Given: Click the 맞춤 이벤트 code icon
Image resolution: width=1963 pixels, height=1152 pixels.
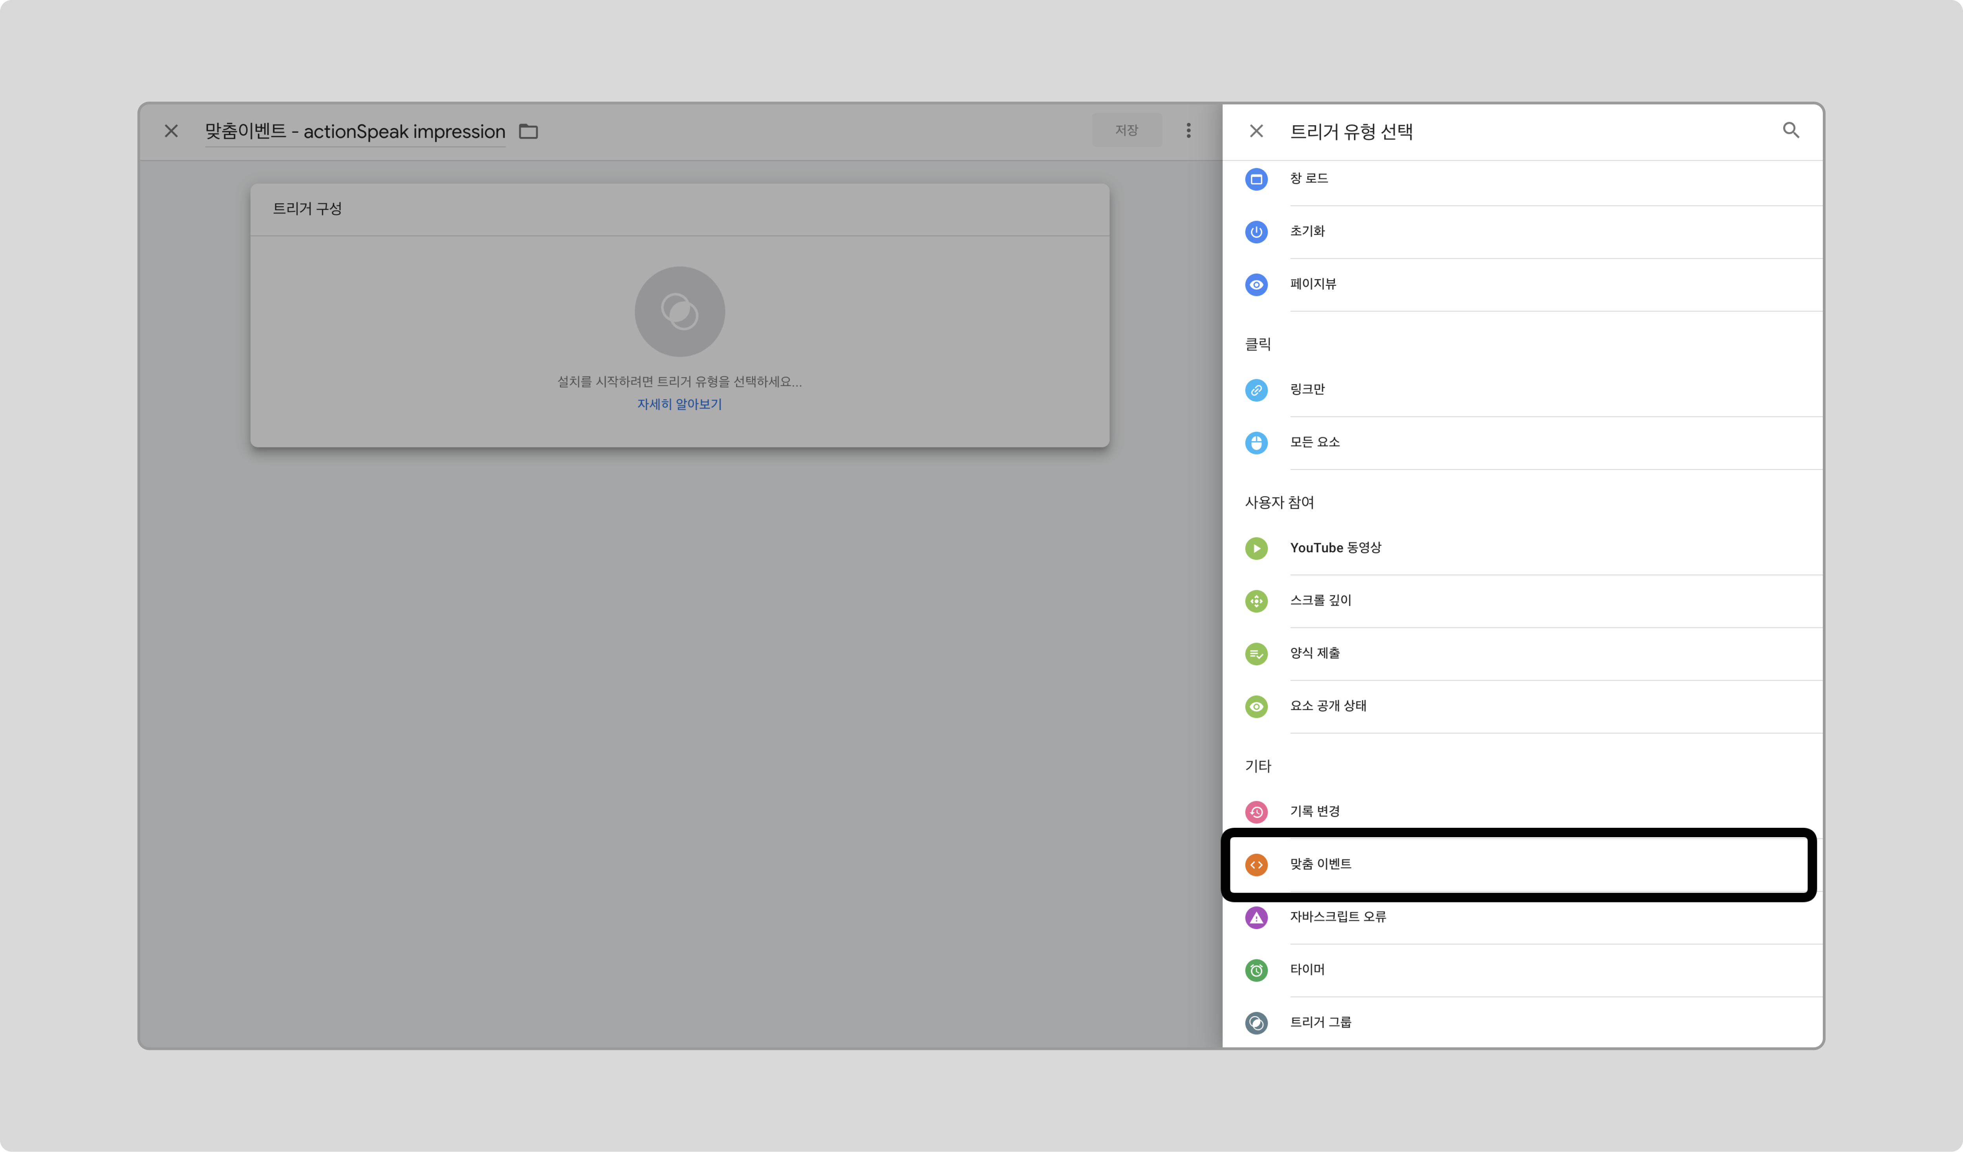Looking at the screenshot, I should point(1256,865).
